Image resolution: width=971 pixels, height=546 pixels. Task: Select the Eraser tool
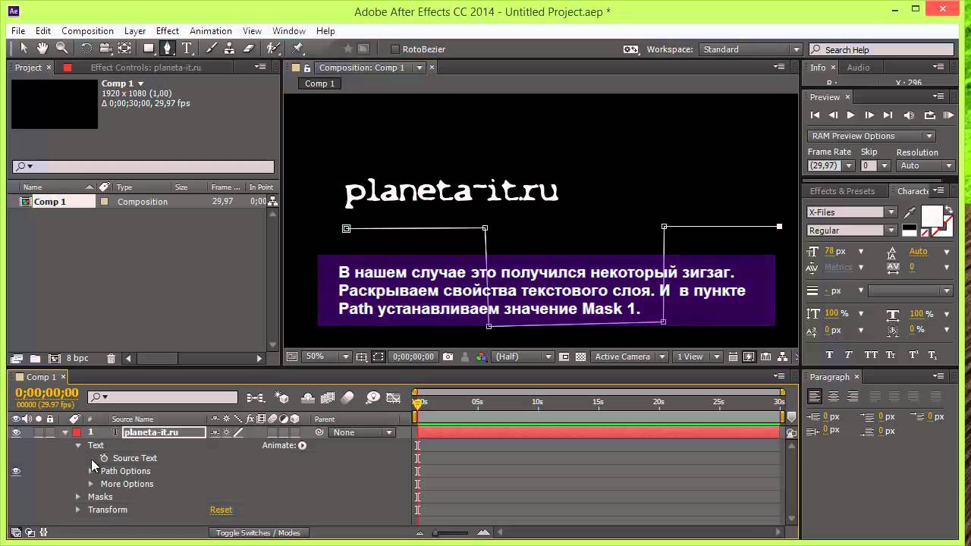(x=249, y=49)
